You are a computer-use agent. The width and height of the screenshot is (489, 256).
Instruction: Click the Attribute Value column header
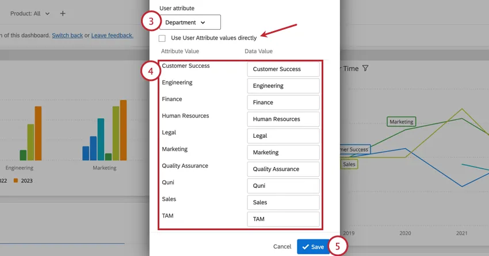point(180,51)
